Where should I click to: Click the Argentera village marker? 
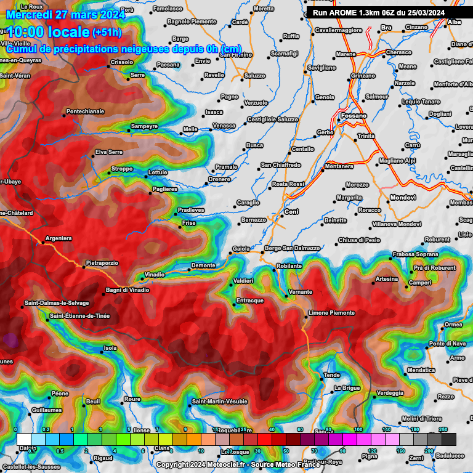click(x=43, y=243)
